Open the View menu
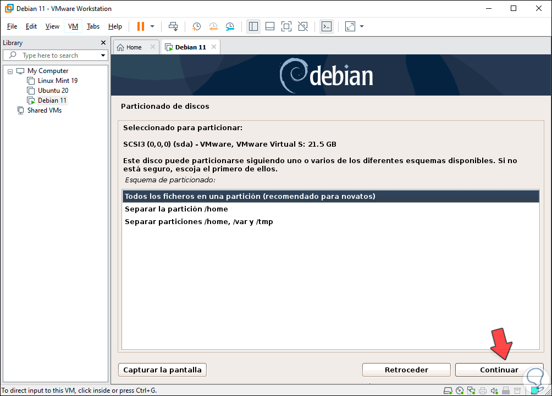 (52, 26)
